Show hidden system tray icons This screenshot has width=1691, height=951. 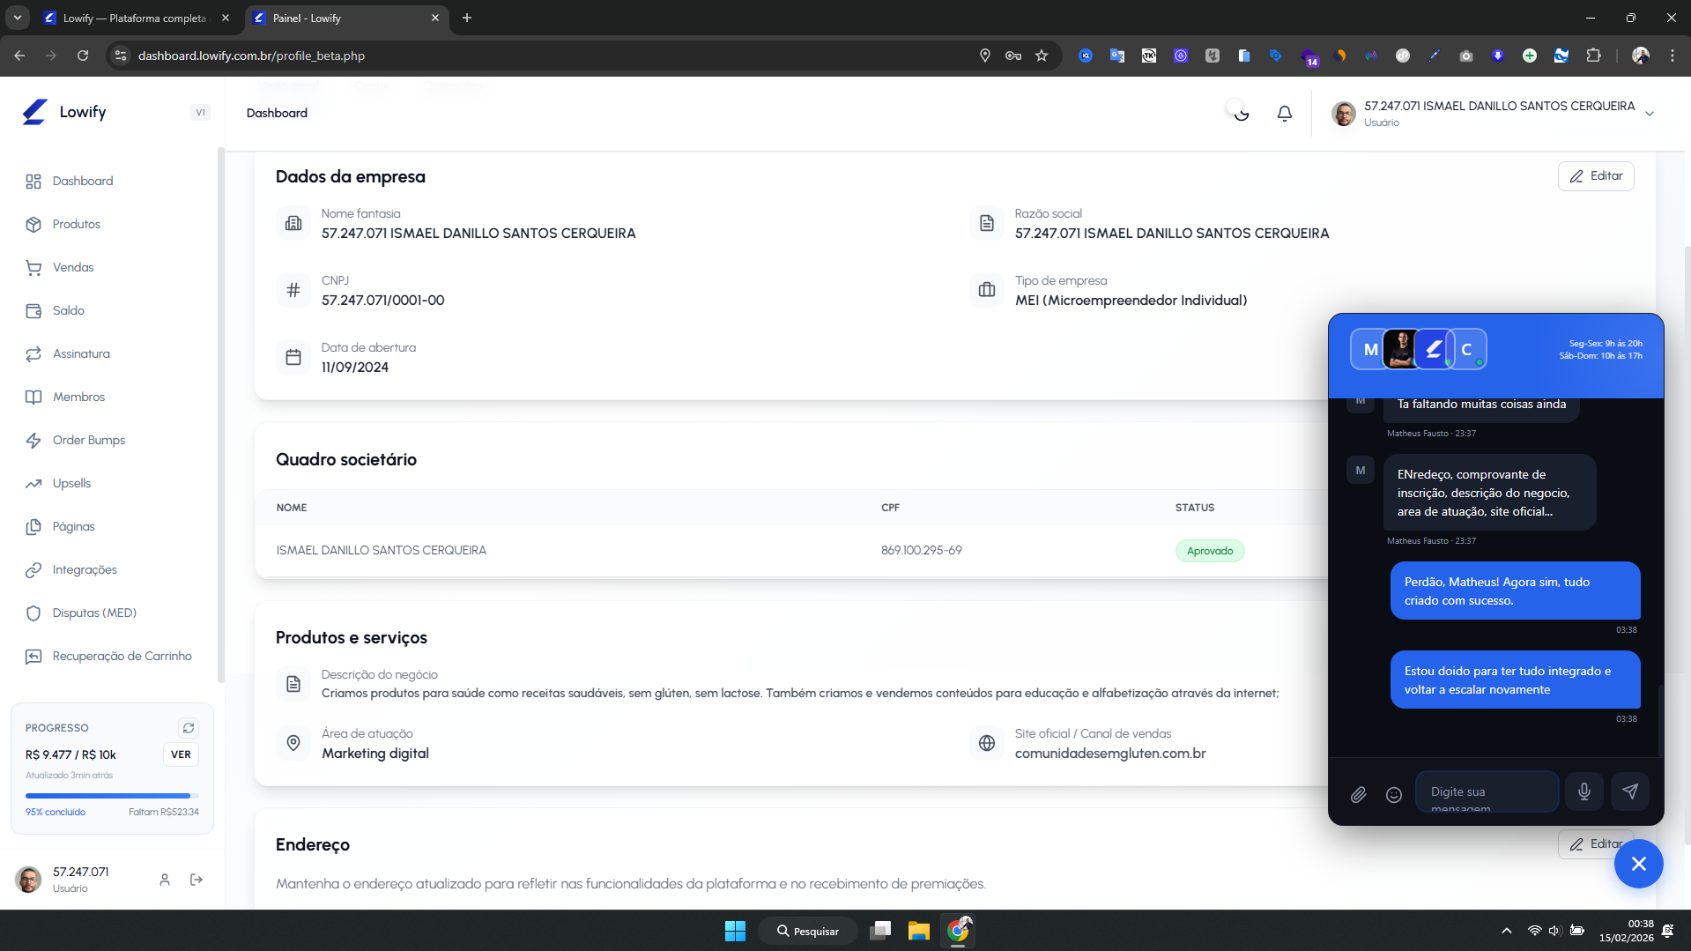pyautogui.click(x=1506, y=931)
